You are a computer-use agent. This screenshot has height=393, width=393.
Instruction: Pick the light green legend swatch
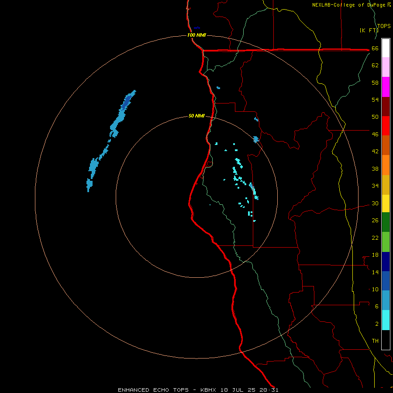point(386,242)
